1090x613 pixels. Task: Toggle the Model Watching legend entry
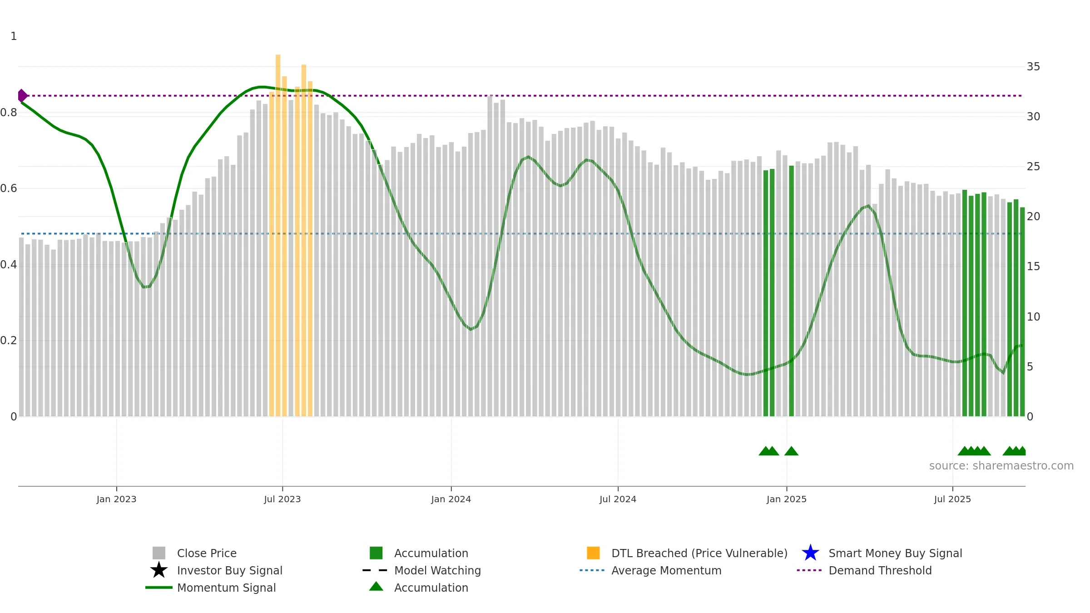click(x=437, y=570)
